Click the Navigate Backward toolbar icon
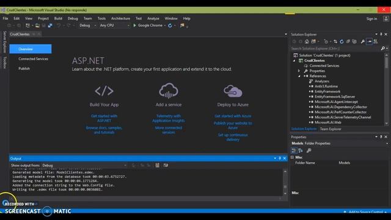Screen dimensions: 391x220 (9, 26)
